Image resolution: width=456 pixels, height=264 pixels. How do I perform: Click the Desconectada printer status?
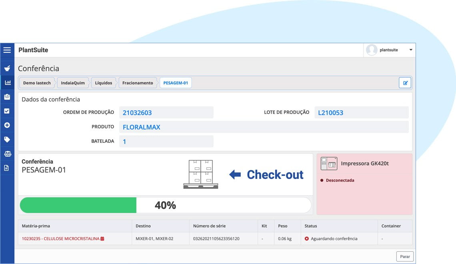coord(340,180)
